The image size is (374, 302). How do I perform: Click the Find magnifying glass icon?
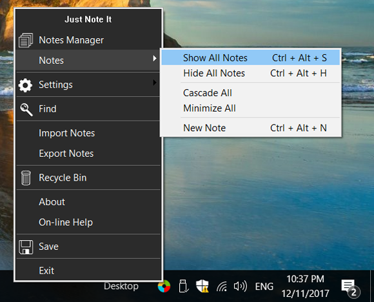(x=26, y=110)
